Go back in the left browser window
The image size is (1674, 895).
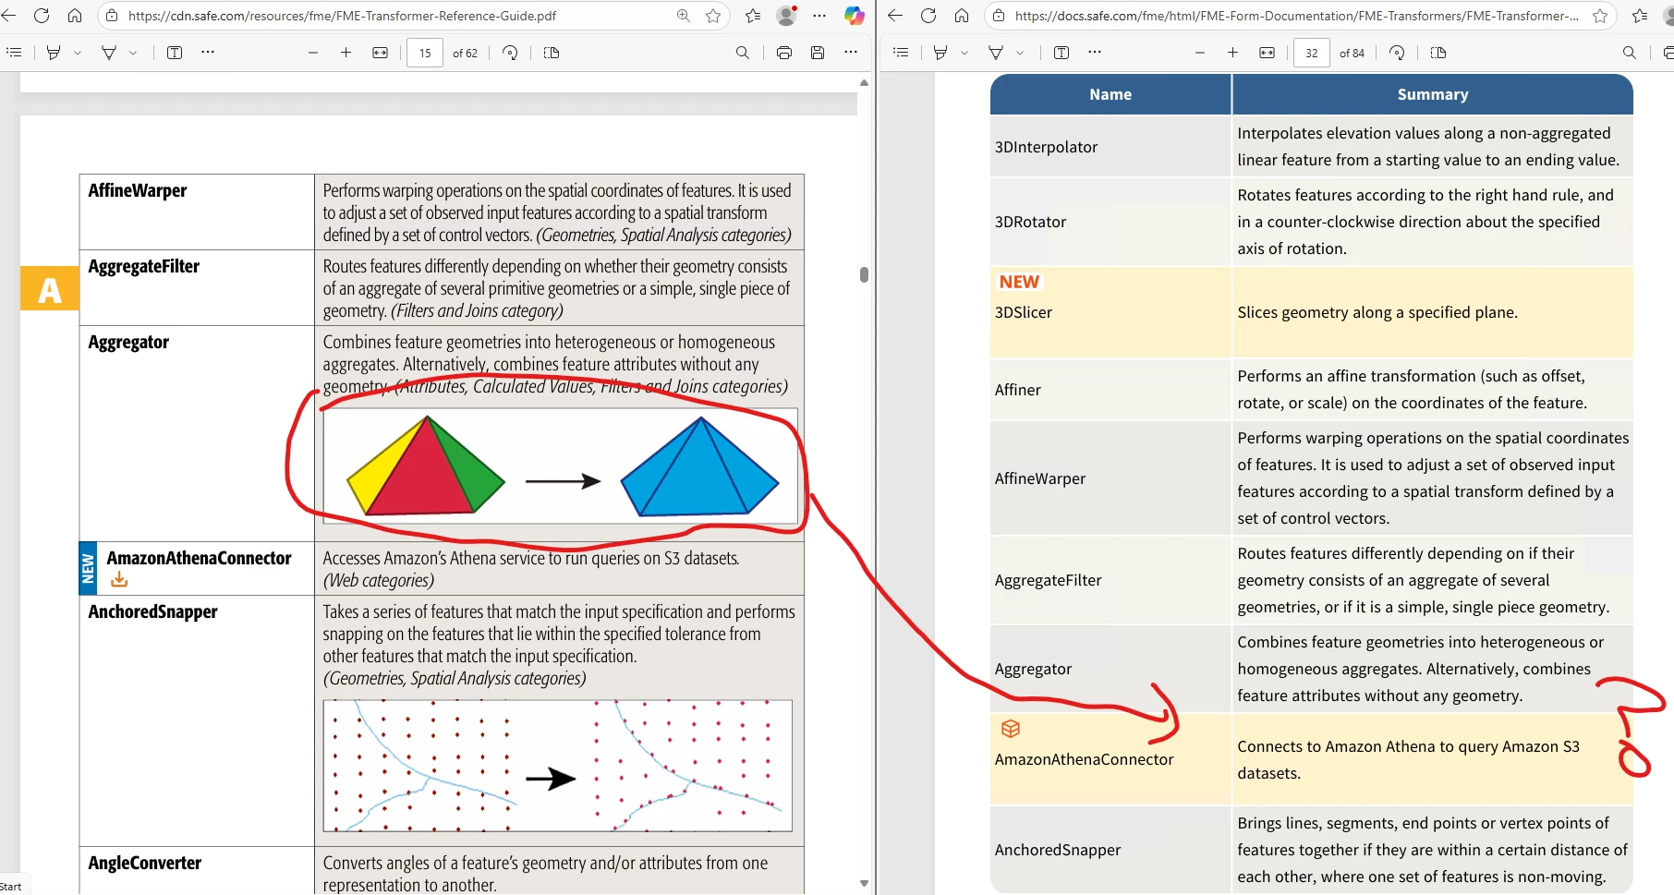tap(9, 16)
